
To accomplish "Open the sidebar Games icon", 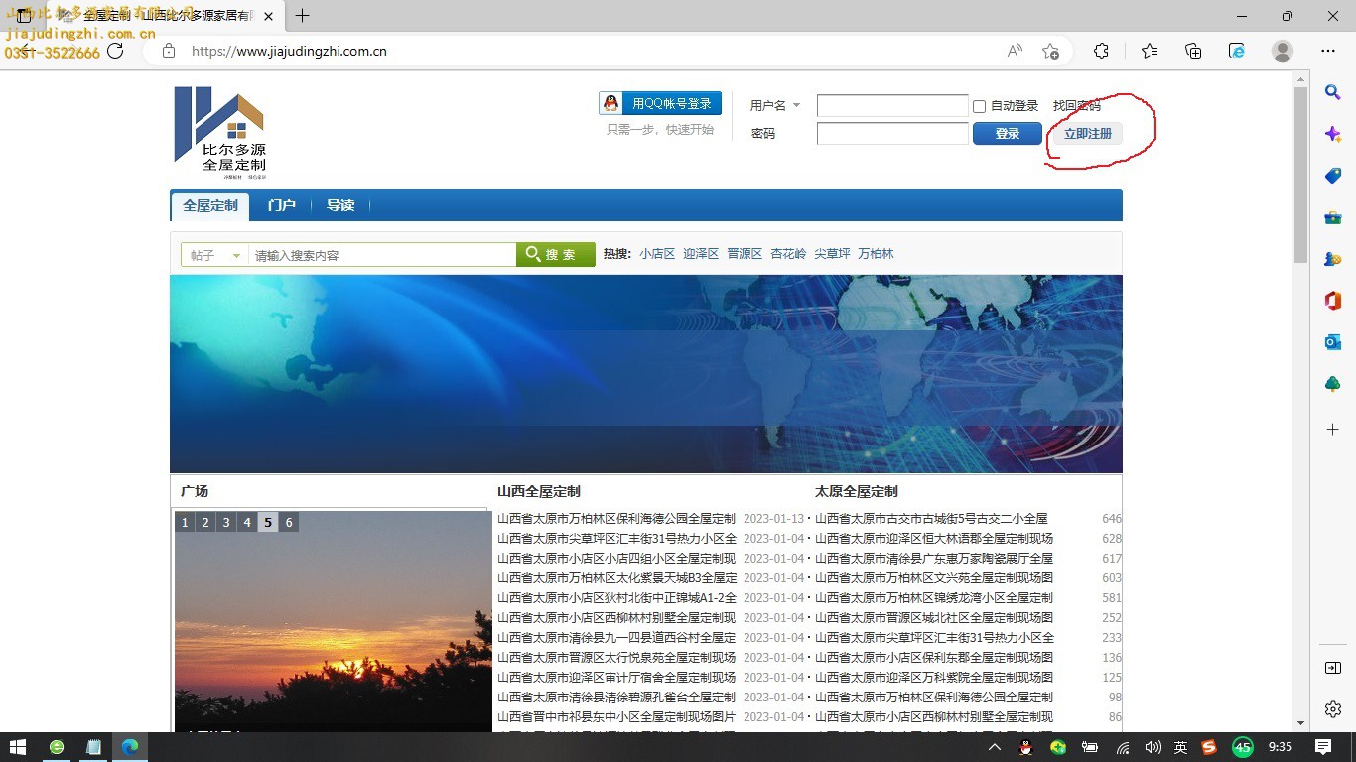I will 1333,259.
